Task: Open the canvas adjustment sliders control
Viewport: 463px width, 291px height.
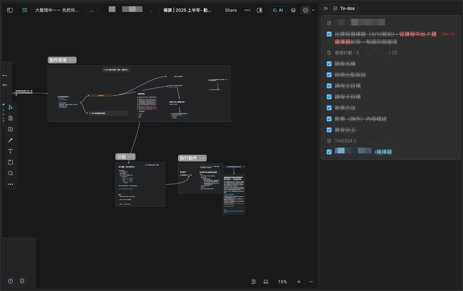Action: 254,282
